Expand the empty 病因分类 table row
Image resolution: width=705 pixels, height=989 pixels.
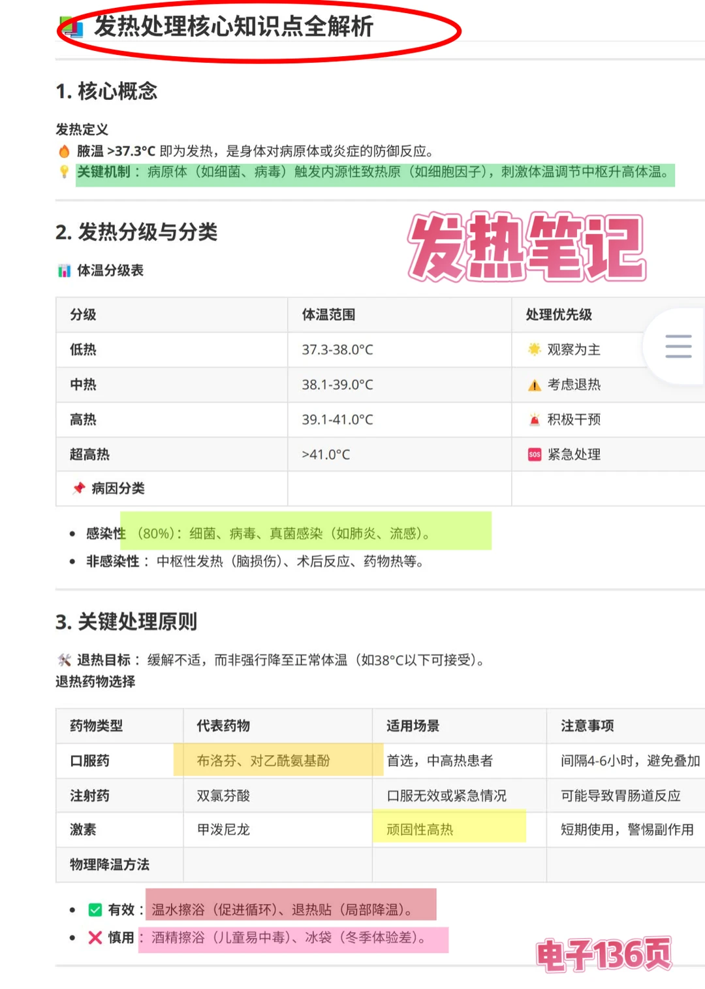[x=399, y=488]
